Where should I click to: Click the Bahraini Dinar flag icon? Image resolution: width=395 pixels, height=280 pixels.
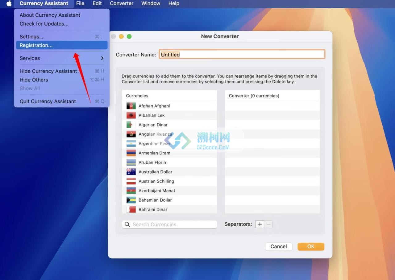131,209
